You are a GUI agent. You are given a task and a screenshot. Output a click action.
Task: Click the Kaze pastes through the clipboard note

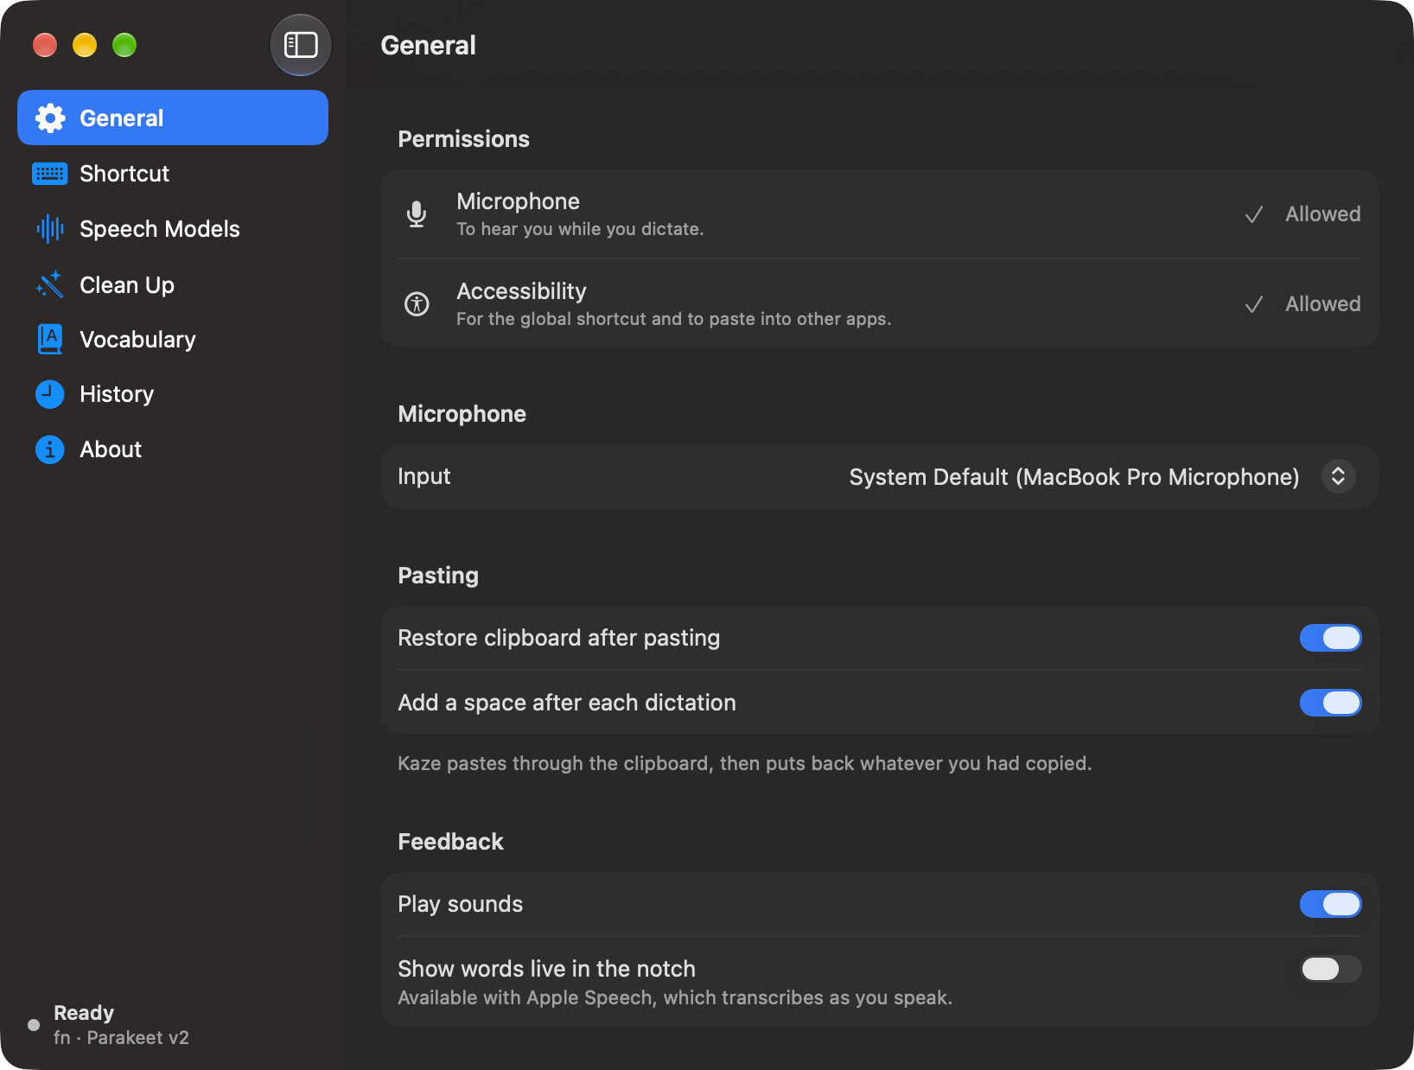pyautogui.click(x=745, y=763)
